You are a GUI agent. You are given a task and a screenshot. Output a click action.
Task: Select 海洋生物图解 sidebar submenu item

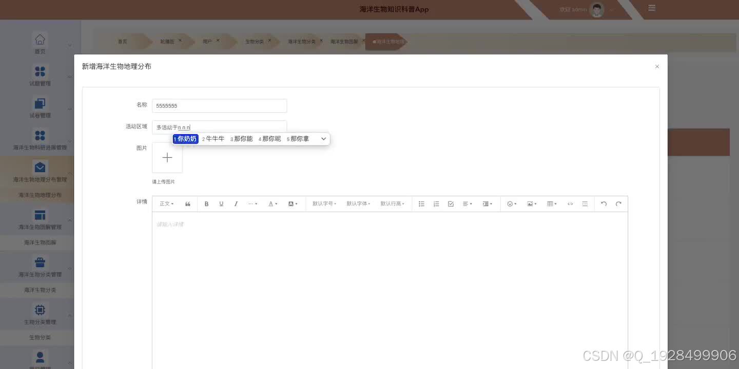[x=40, y=242]
